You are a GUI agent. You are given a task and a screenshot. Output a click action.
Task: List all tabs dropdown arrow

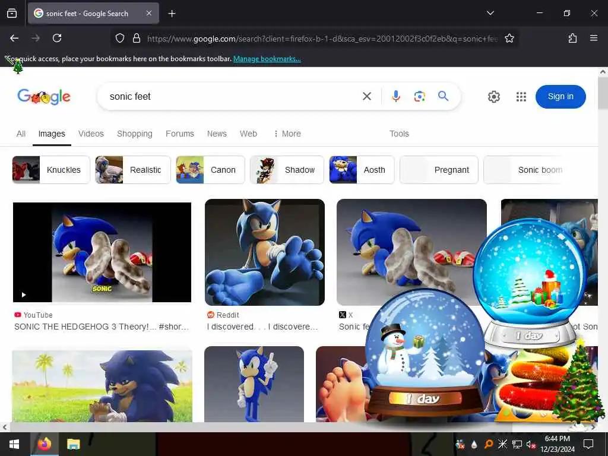pyautogui.click(x=490, y=13)
